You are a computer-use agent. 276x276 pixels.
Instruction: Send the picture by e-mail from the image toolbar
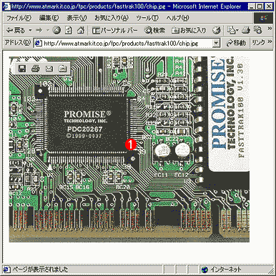(x=49, y=69)
